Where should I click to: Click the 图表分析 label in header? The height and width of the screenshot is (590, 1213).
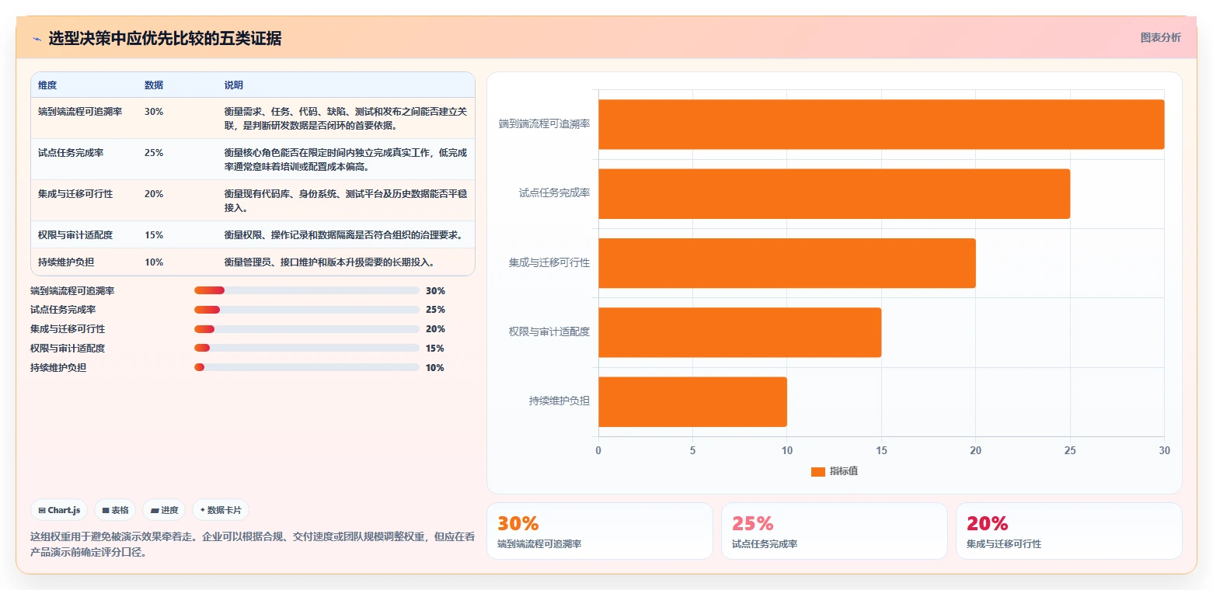[1160, 38]
